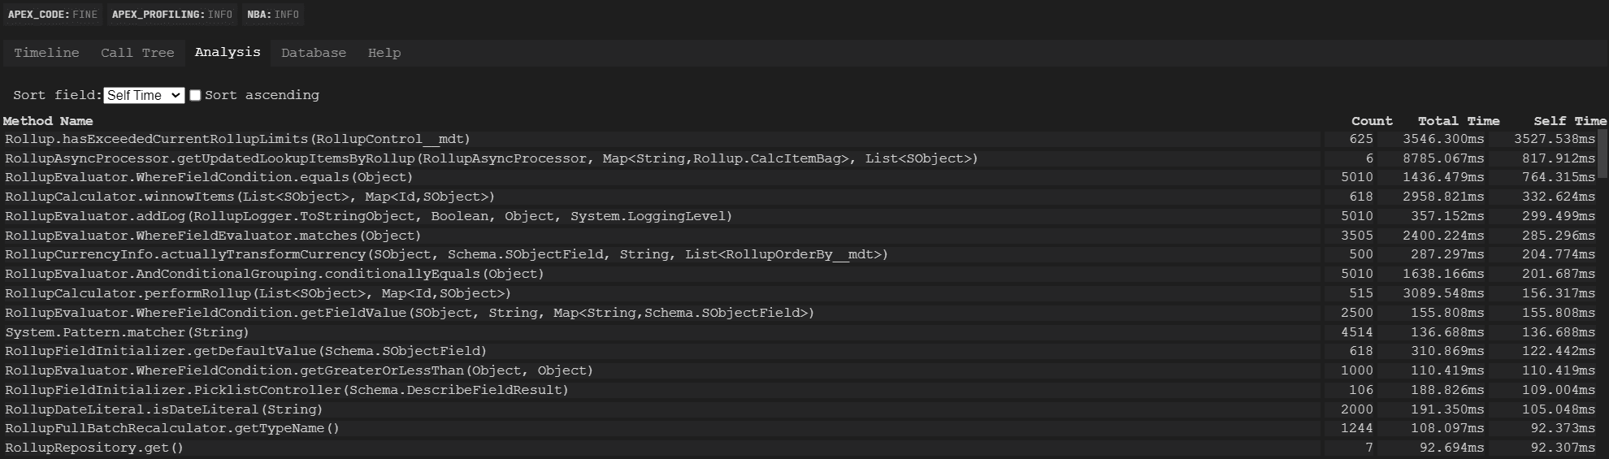The width and height of the screenshot is (1609, 459).
Task: Open the Sort field dropdown
Action: (144, 95)
